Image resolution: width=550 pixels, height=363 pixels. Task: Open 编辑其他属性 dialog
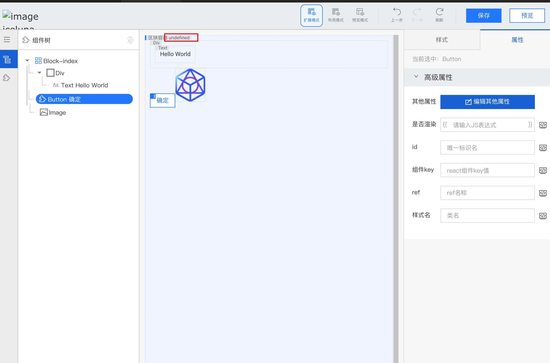[x=487, y=102]
